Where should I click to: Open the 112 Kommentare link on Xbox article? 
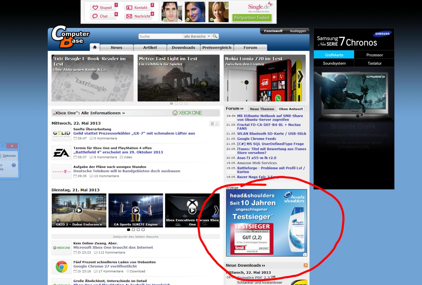[112, 253]
